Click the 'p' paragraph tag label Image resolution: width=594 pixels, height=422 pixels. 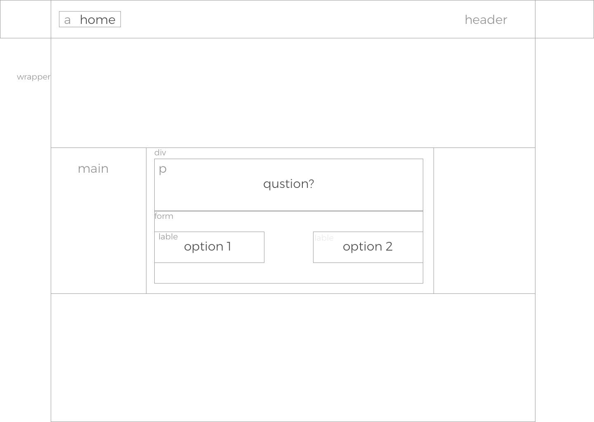pos(163,169)
